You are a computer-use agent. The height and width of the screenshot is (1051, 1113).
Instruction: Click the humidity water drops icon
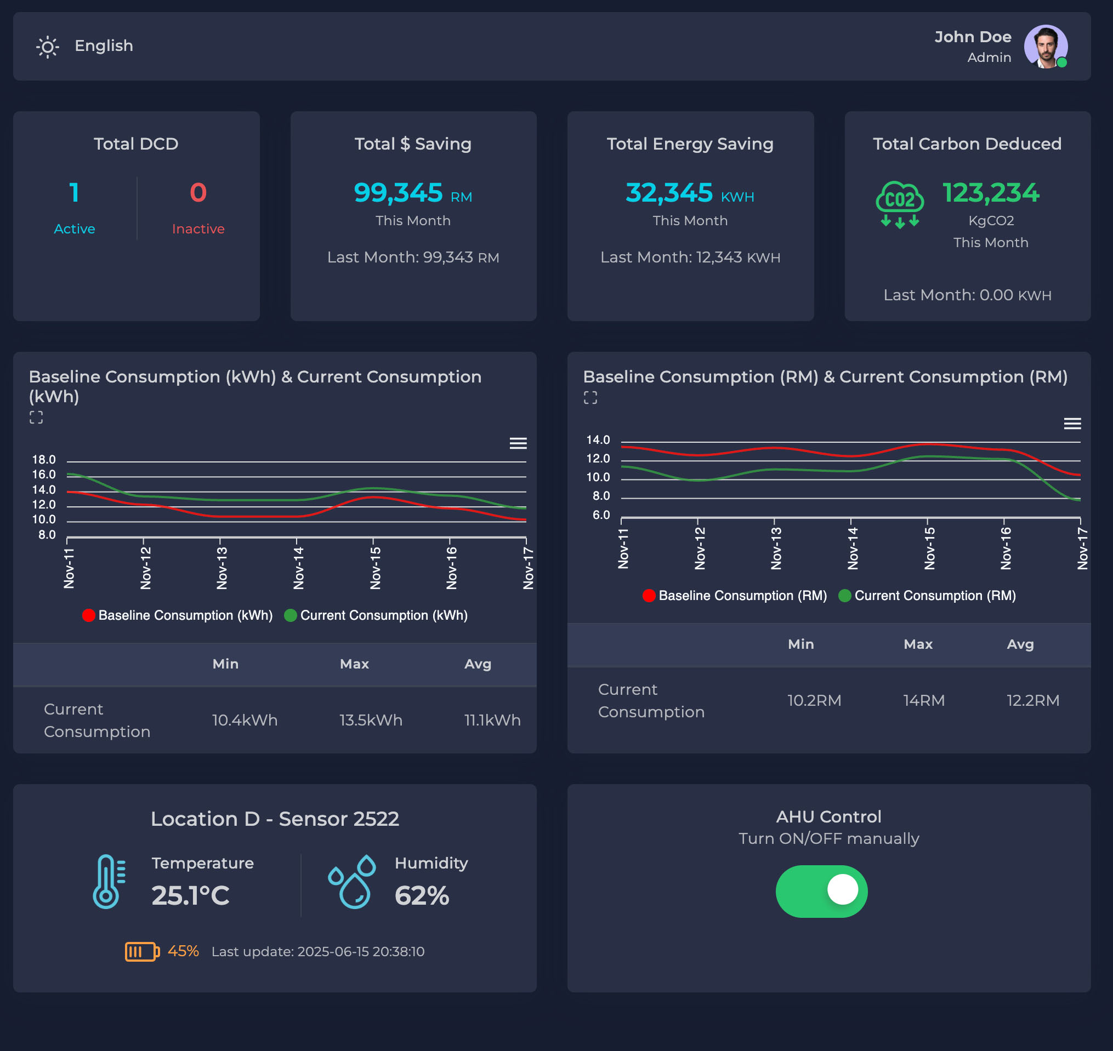[352, 881]
